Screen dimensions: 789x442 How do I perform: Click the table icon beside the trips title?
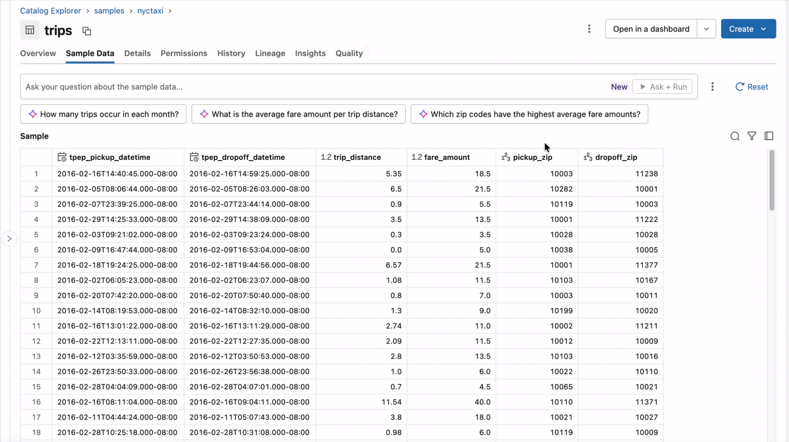(29, 30)
